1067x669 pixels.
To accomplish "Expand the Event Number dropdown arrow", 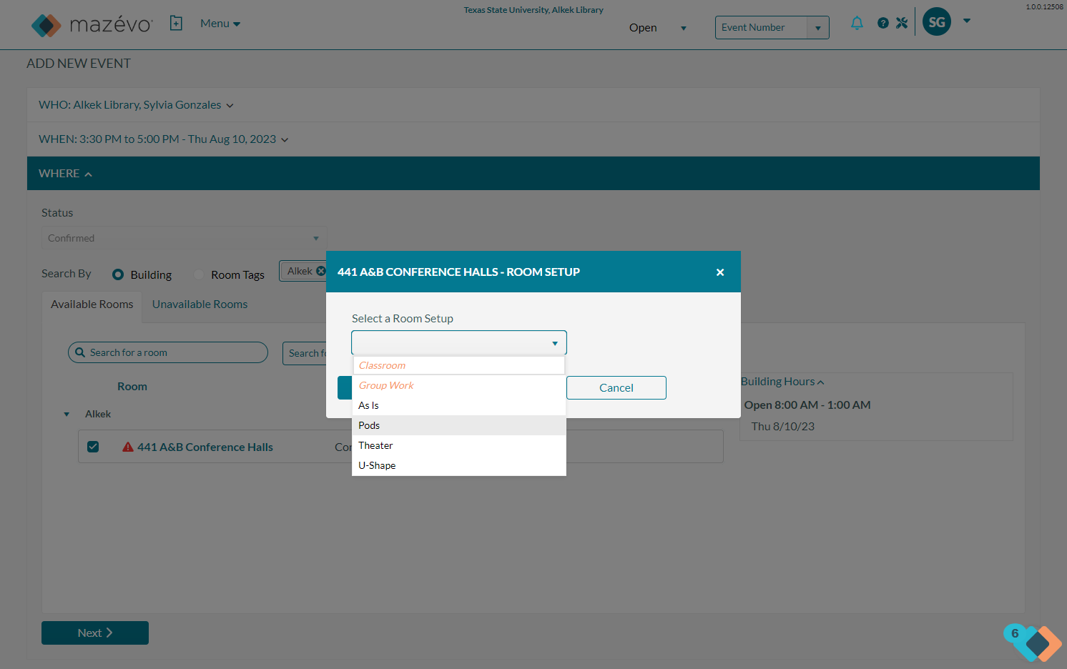I will [x=818, y=28].
